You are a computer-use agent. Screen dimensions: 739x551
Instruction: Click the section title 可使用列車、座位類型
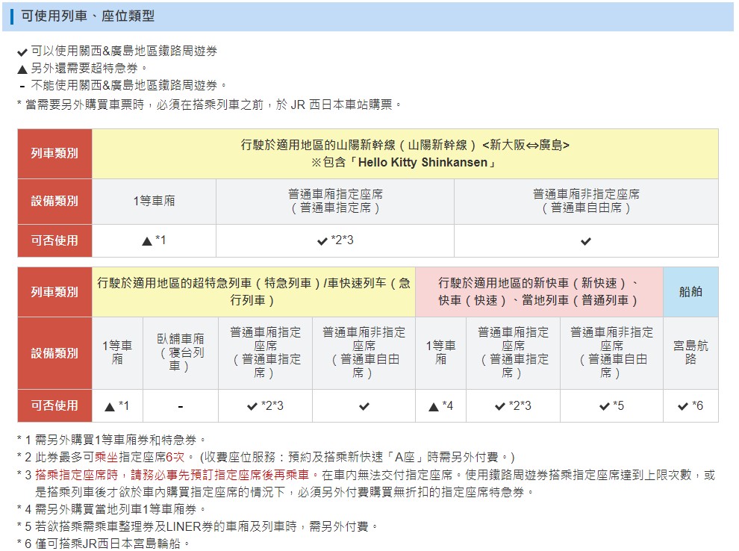88,15
